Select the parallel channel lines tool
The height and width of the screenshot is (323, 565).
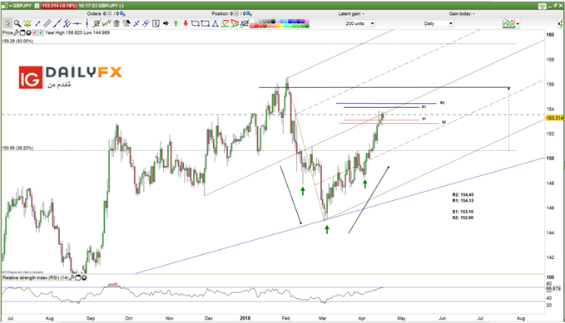click(67, 23)
